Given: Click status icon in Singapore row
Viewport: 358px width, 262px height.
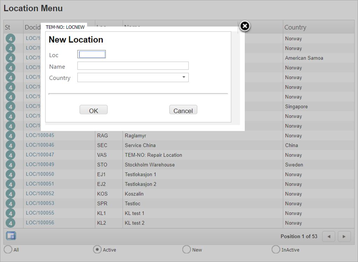Looking at the screenshot, I should tap(10, 107).
